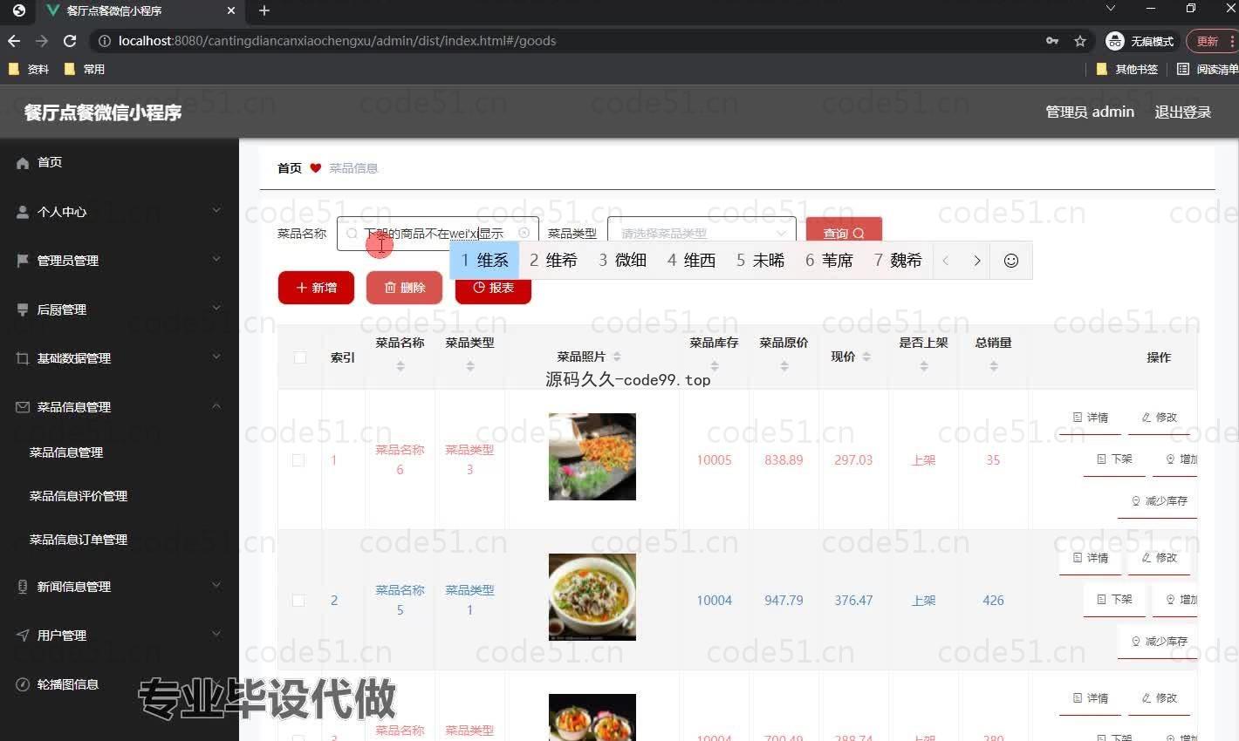Open browser tab search chevron
Screen dimensions: 1239x741
1110,9
